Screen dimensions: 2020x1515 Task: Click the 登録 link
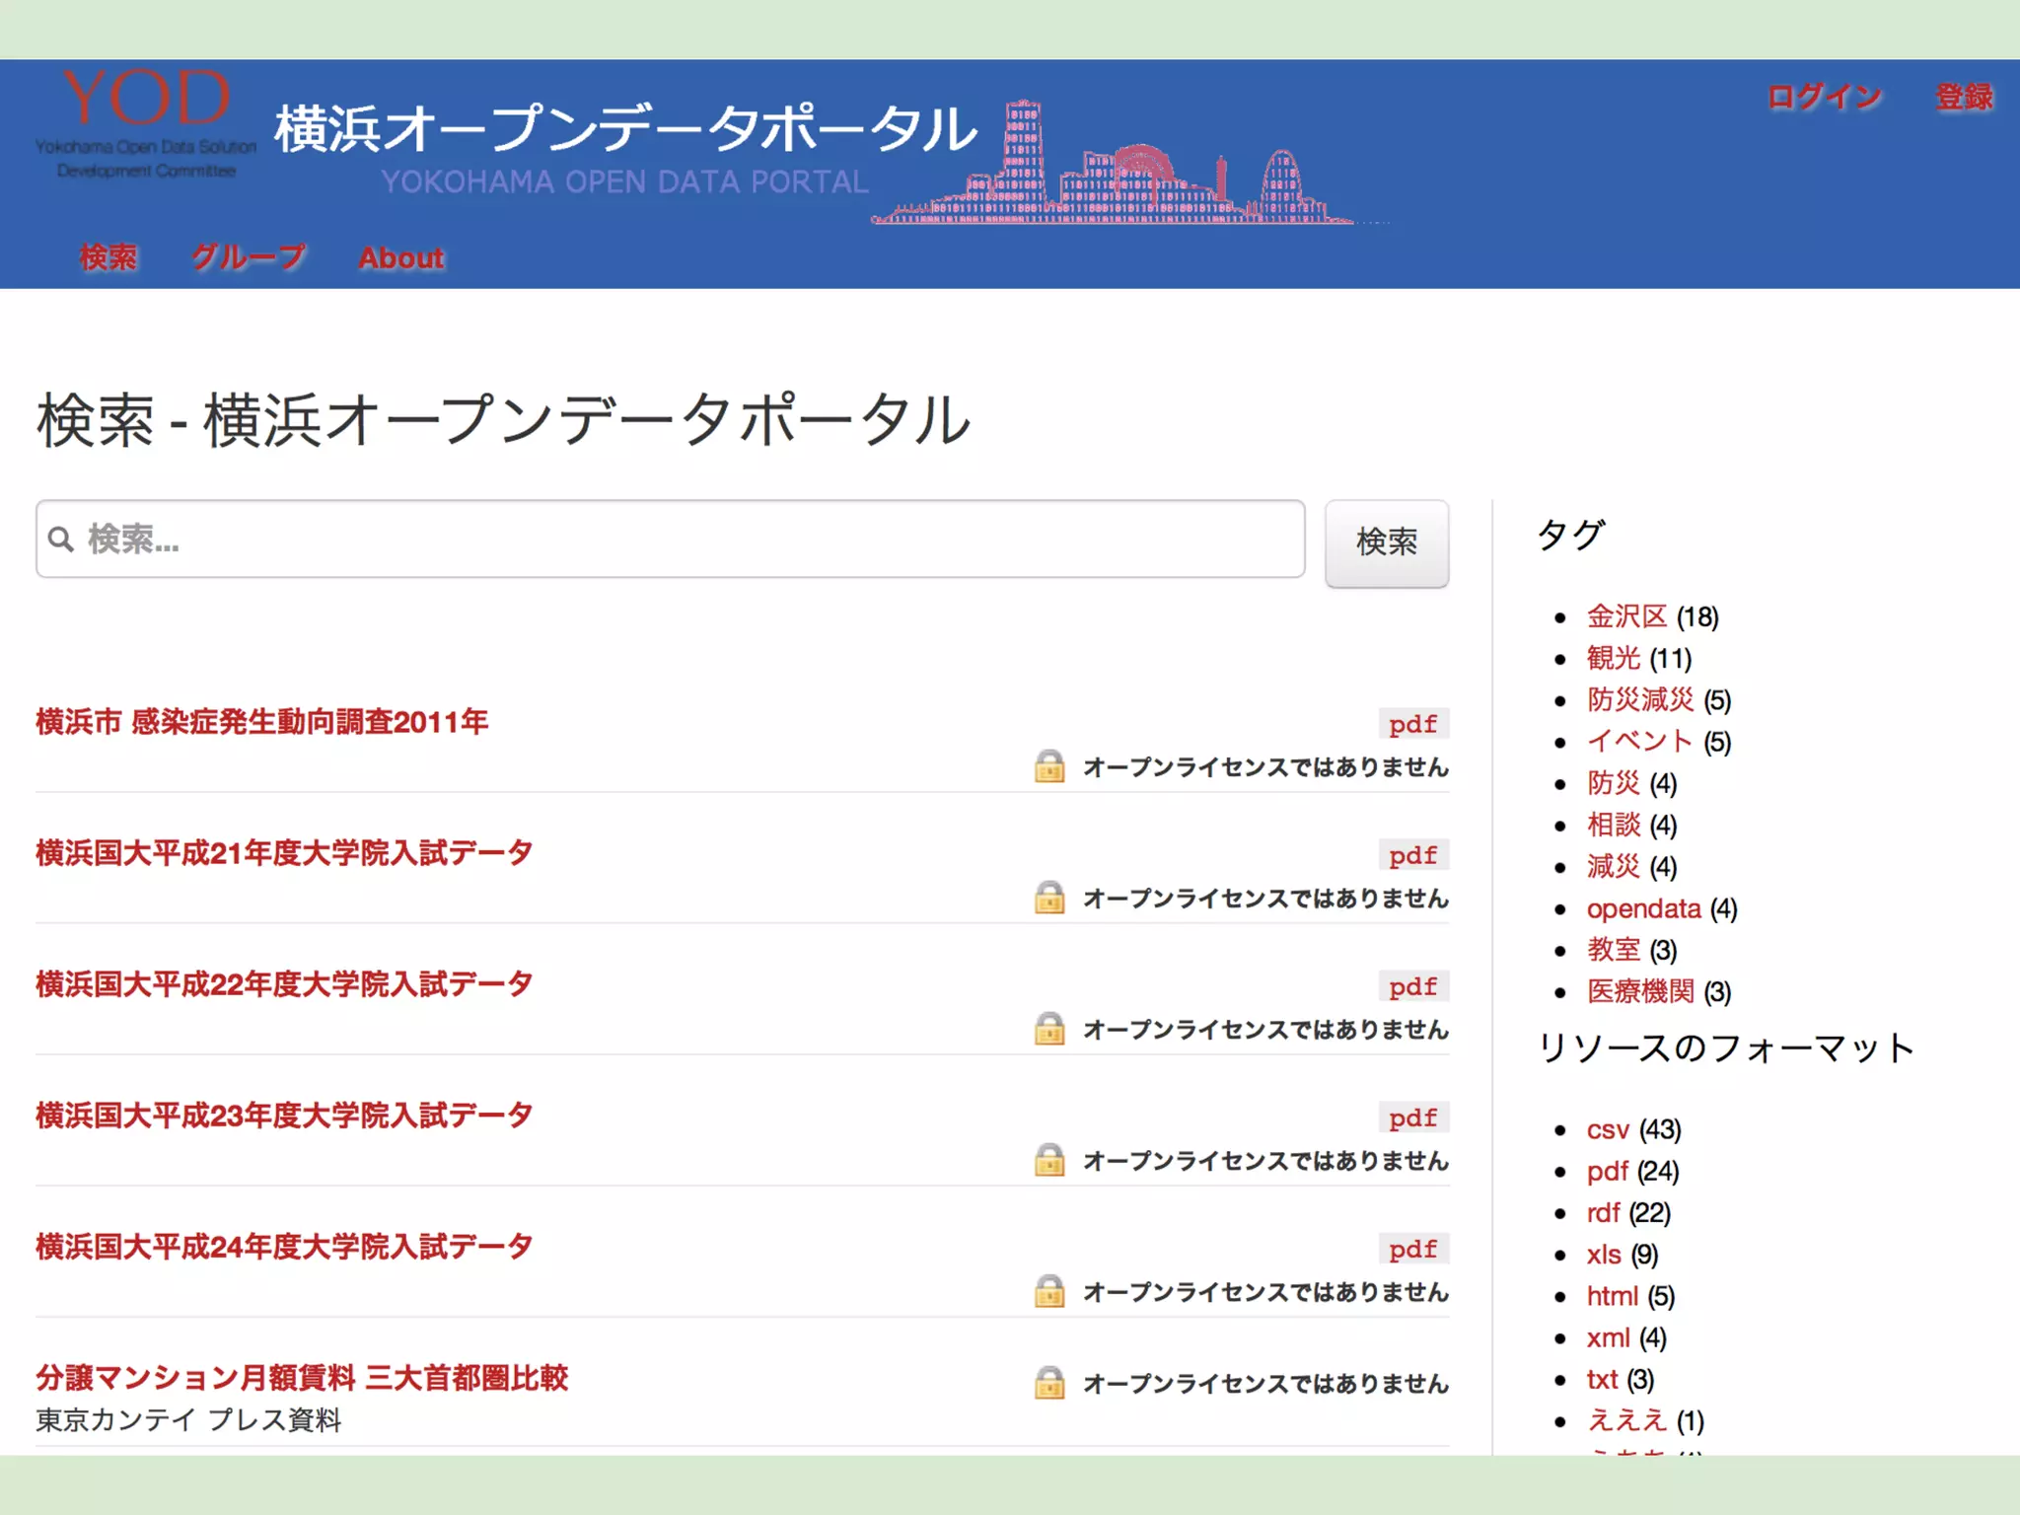tap(1964, 97)
